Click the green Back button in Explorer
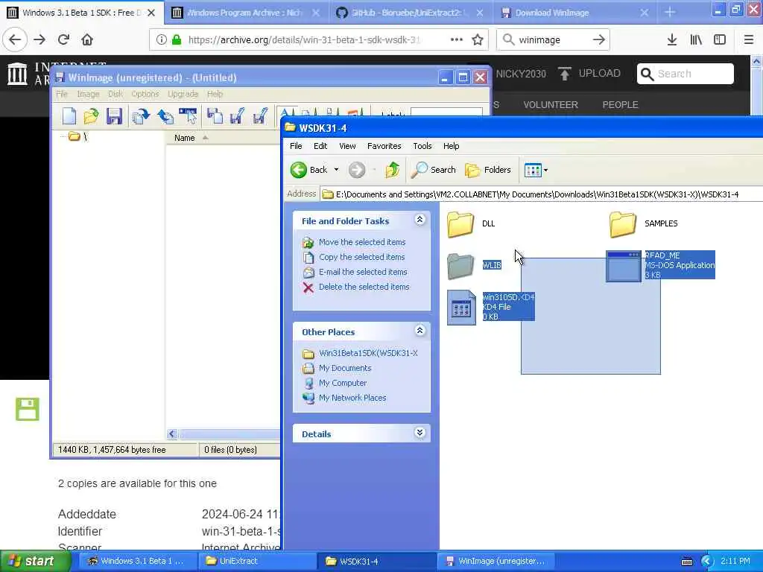 click(x=309, y=170)
